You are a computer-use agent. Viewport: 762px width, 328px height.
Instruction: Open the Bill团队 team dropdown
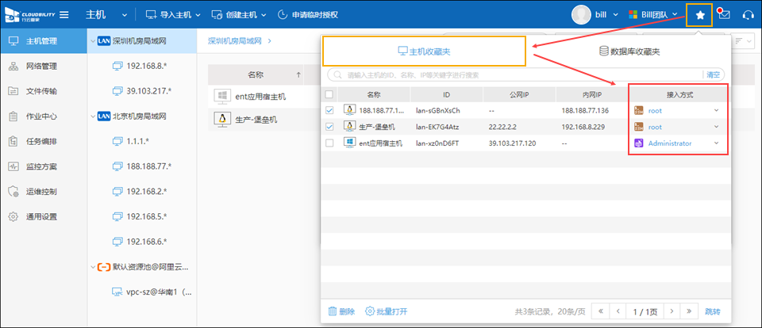[x=655, y=15]
